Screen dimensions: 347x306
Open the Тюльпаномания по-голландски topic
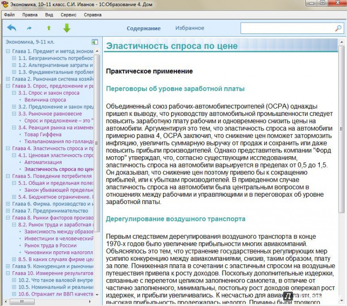59,141
